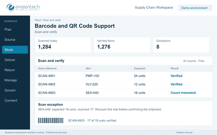Click the Scan reference column header
This screenshot has height=135, width=217.
click(x=47, y=69)
